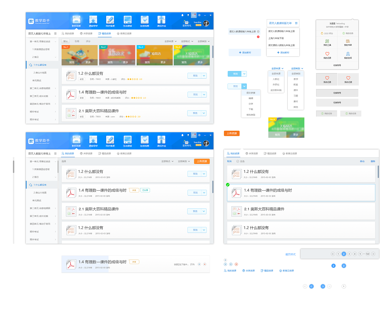Open message icon in 天喻精选 banner window header
391x312 pixels.
pyautogui.click(x=194, y=15)
